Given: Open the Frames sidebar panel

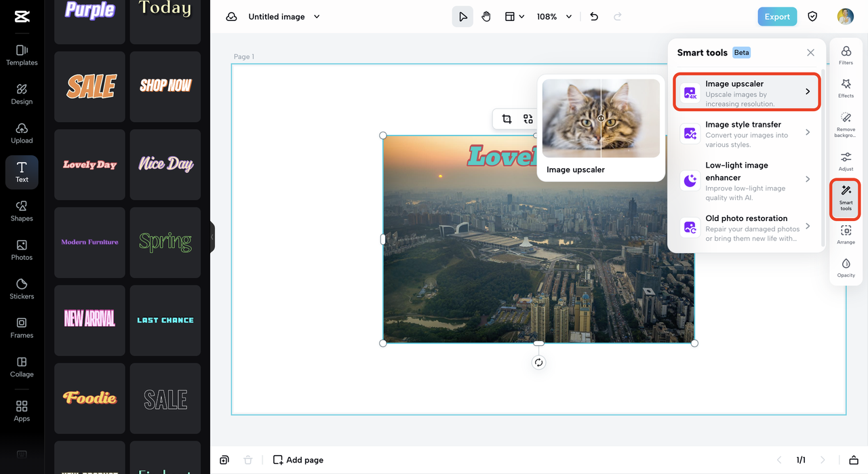Looking at the screenshot, I should (22, 328).
